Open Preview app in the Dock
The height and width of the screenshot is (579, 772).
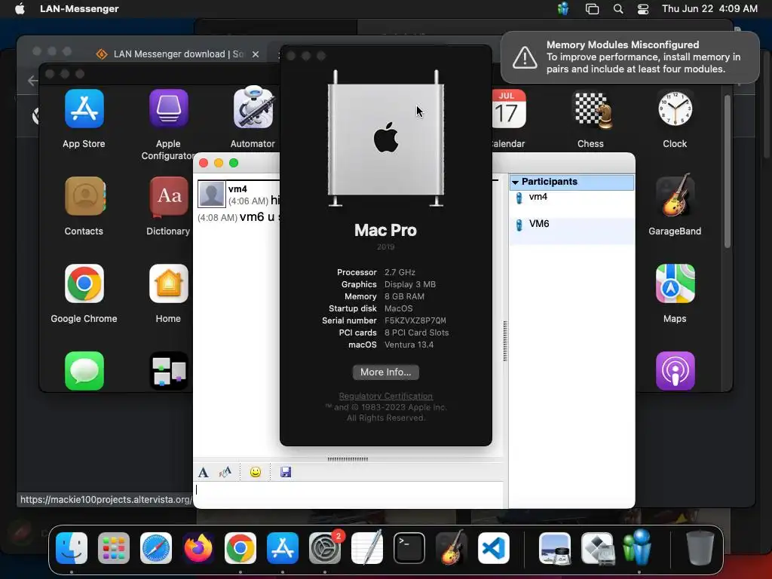click(555, 548)
